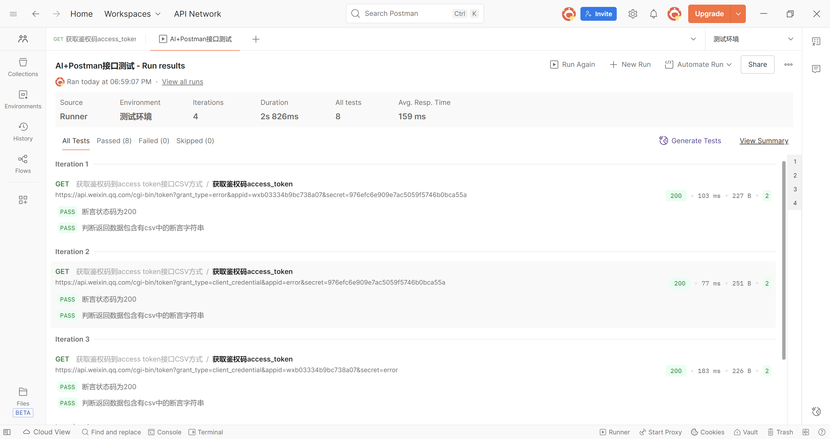The image size is (830, 439).
Task: Expand the open tabs list chevron
Action: [x=693, y=39]
